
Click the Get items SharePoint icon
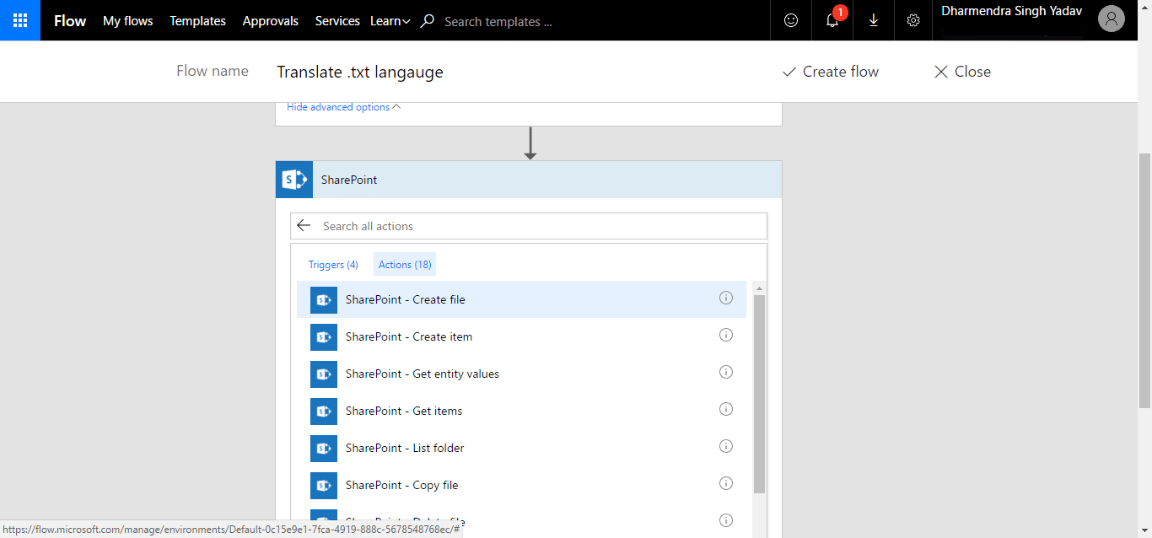point(324,412)
